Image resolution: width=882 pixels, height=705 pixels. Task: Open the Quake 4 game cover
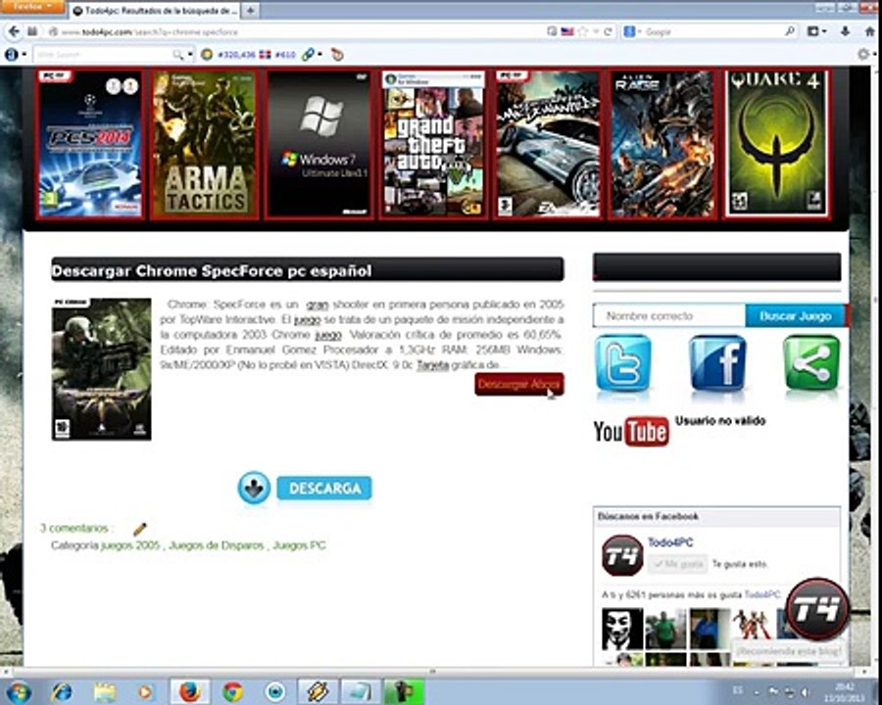click(x=777, y=144)
